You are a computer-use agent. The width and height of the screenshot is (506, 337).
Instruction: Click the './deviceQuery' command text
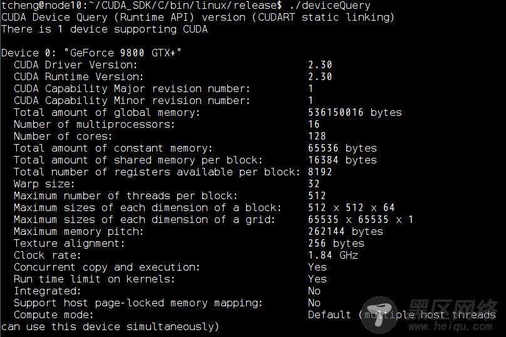pyautogui.click(x=329, y=6)
